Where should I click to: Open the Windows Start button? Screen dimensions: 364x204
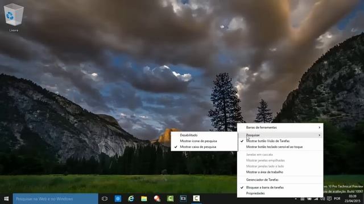pyautogui.click(x=6, y=199)
